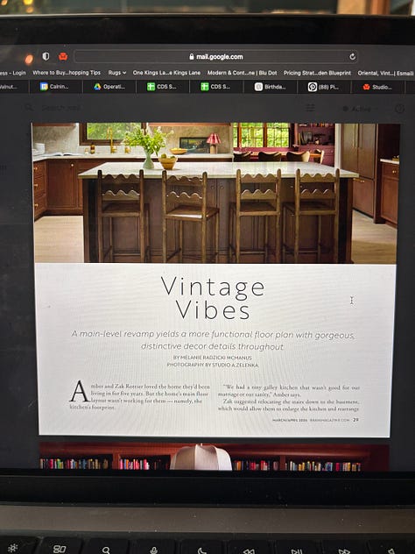
Task: Click the red extension icon in Safari toolbar
Action: click(x=63, y=56)
